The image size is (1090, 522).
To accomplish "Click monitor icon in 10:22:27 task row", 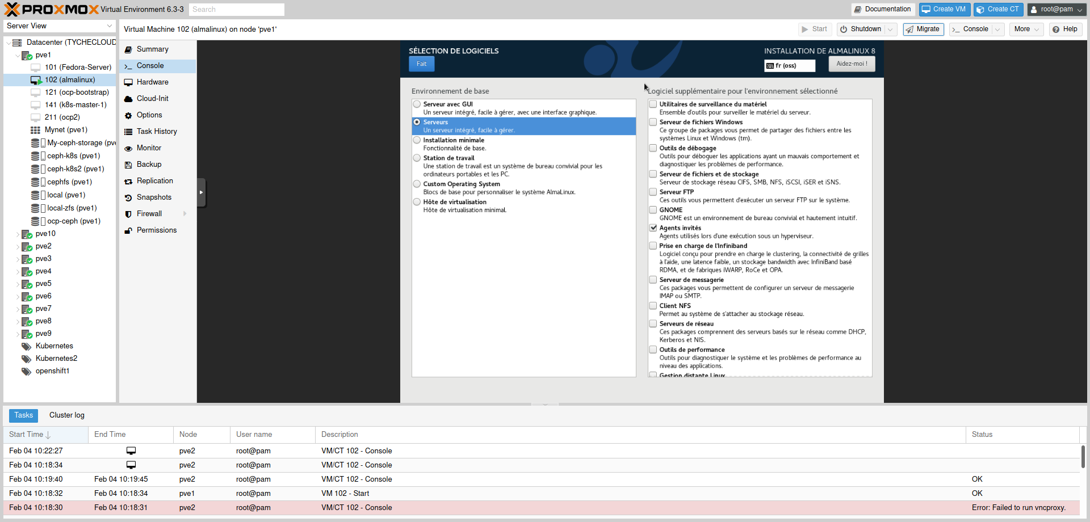I will pyautogui.click(x=131, y=451).
